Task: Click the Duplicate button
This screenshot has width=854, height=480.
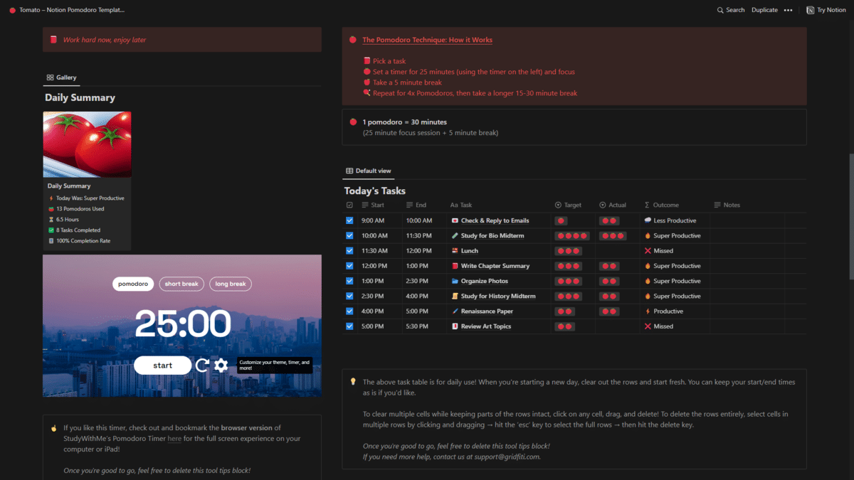Action: [x=764, y=10]
